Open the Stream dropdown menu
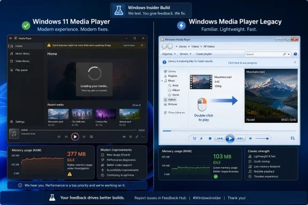 (186, 54)
